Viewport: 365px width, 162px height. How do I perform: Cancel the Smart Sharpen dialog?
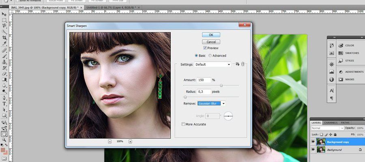[211, 42]
